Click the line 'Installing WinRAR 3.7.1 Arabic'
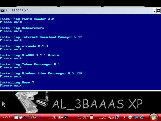The height and width of the screenshot is (121, 161). pyautogui.click(x=30, y=55)
